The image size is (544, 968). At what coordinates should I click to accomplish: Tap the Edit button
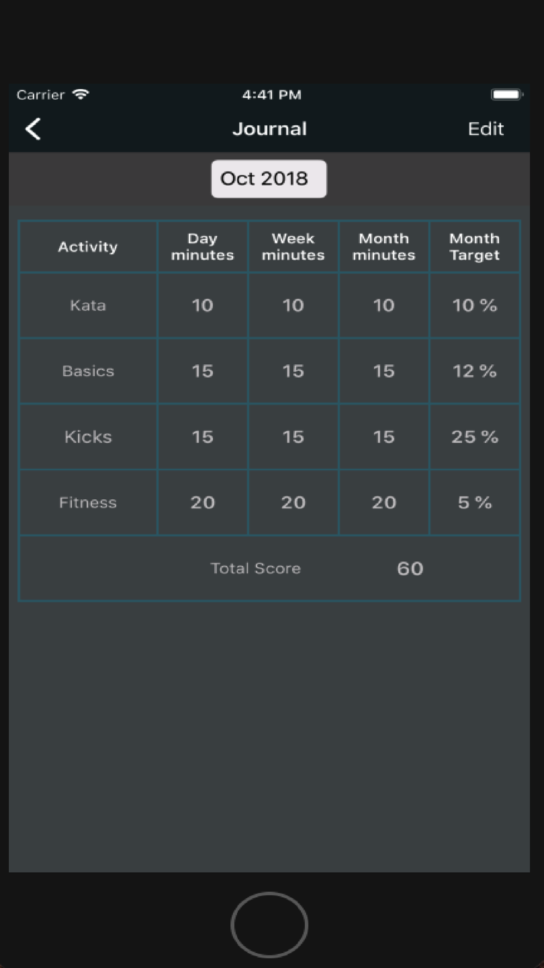point(485,129)
